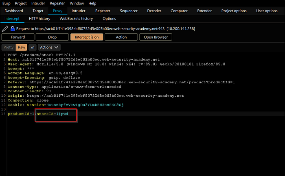Select the Proxy tab
The height and width of the screenshot is (176, 285).
point(58,11)
